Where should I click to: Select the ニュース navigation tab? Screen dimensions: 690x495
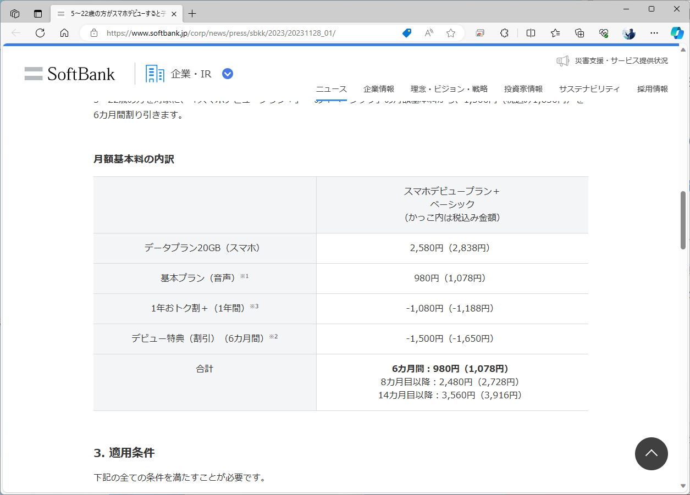click(x=332, y=88)
